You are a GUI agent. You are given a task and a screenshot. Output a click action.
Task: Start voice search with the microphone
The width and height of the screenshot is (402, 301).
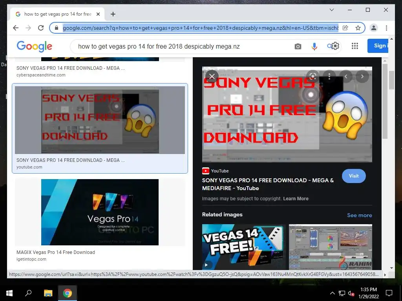[x=314, y=46]
